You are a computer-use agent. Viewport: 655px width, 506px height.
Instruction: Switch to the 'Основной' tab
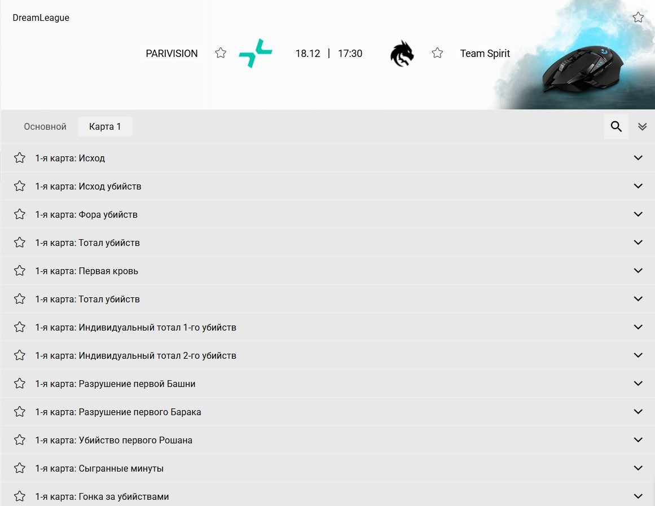(45, 127)
